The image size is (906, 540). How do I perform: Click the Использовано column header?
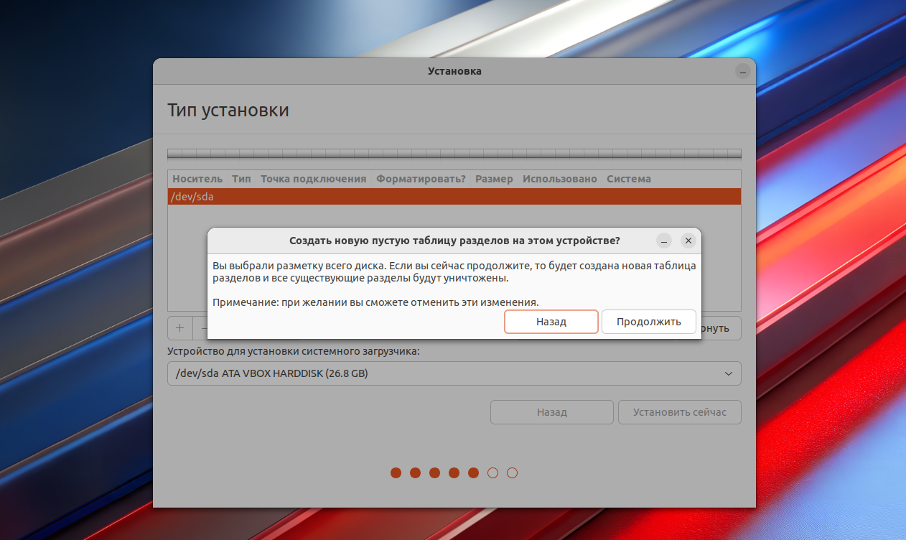(559, 179)
